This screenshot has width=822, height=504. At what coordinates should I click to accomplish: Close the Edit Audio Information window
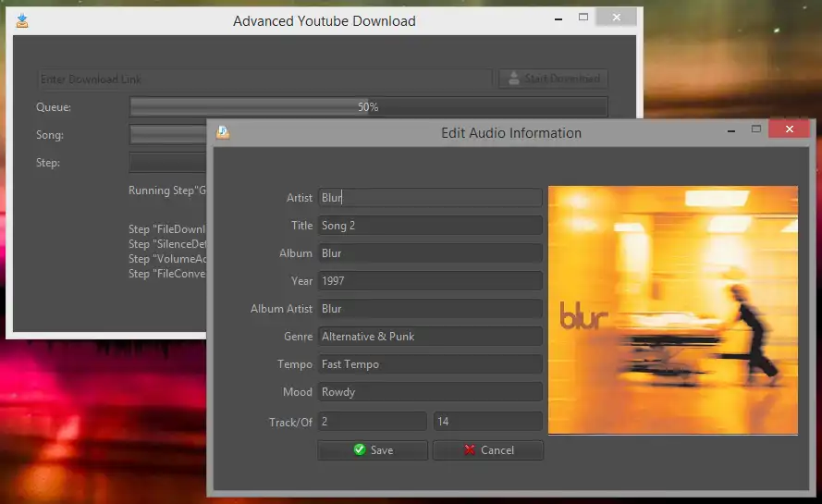coord(790,129)
